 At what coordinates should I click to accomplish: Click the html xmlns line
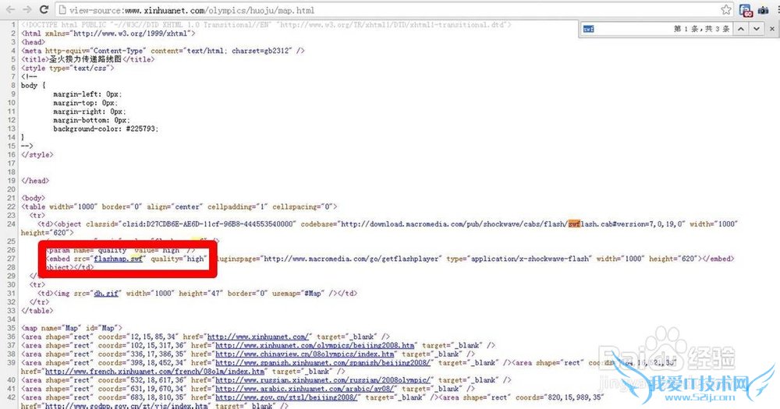pos(108,33)
